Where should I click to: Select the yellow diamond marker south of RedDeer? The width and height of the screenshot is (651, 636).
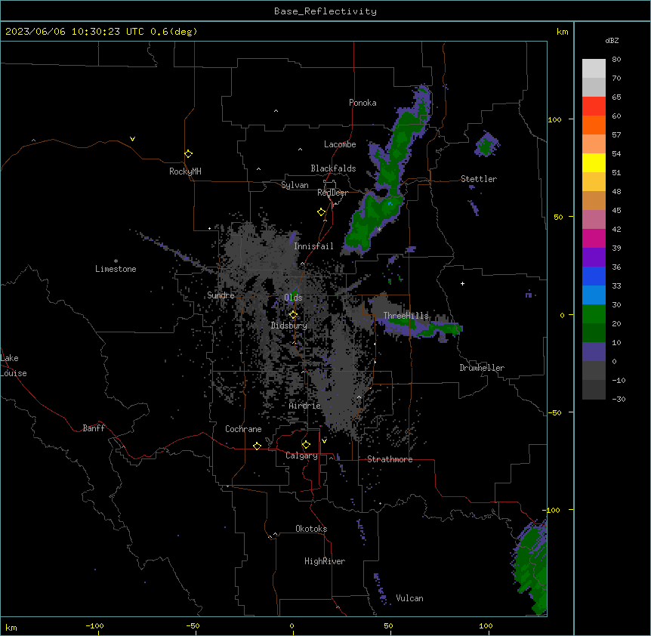point(322,212)
